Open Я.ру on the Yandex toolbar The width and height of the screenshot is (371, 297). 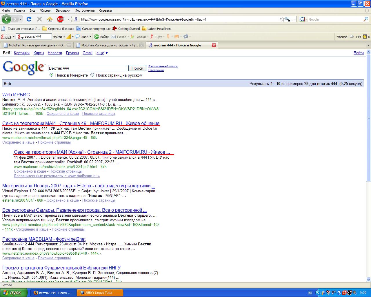pyautogui.click(x=156, y=37)
